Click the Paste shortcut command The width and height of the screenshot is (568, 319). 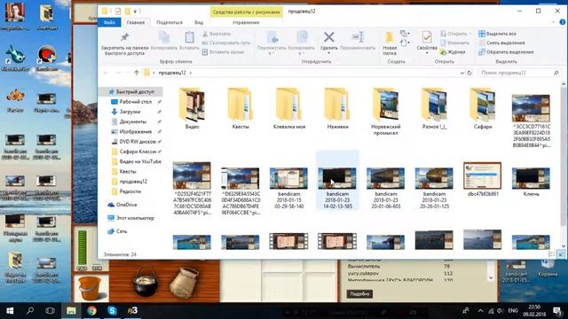click(223, 52)
